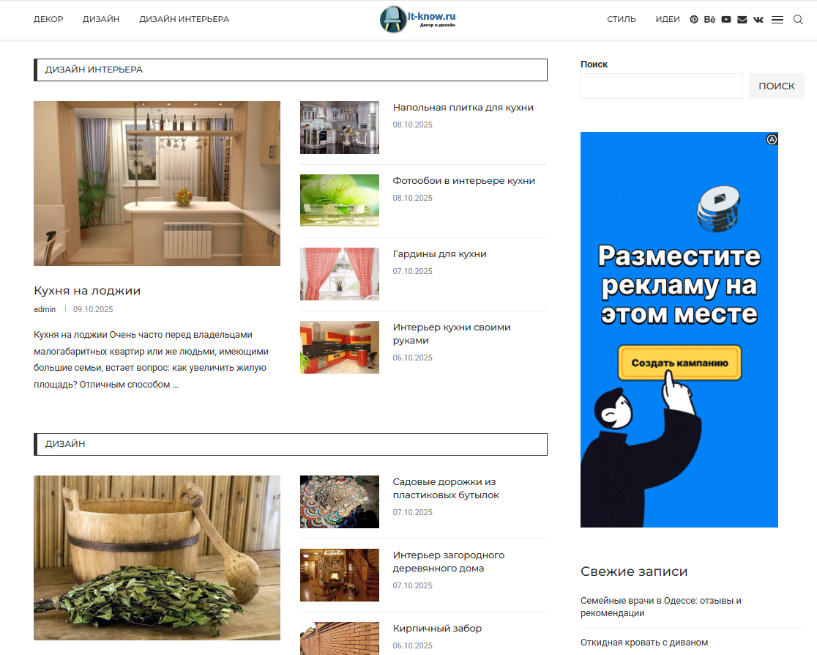This screenshot has width=817, height=655.
Task: Open the ДЕКОР menu item
Action: 48,19
